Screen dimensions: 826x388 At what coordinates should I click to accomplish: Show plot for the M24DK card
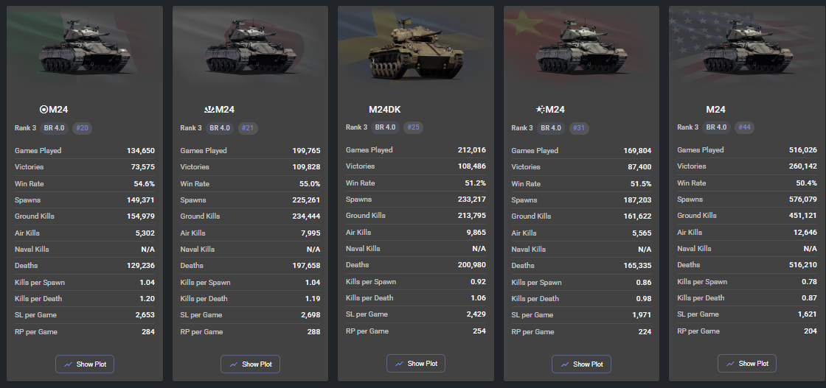(416, 363)
